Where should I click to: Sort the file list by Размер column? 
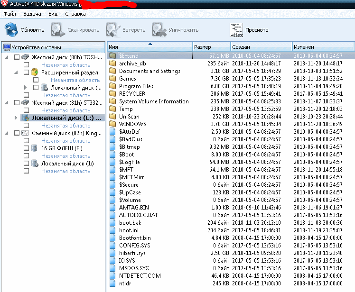212,47
